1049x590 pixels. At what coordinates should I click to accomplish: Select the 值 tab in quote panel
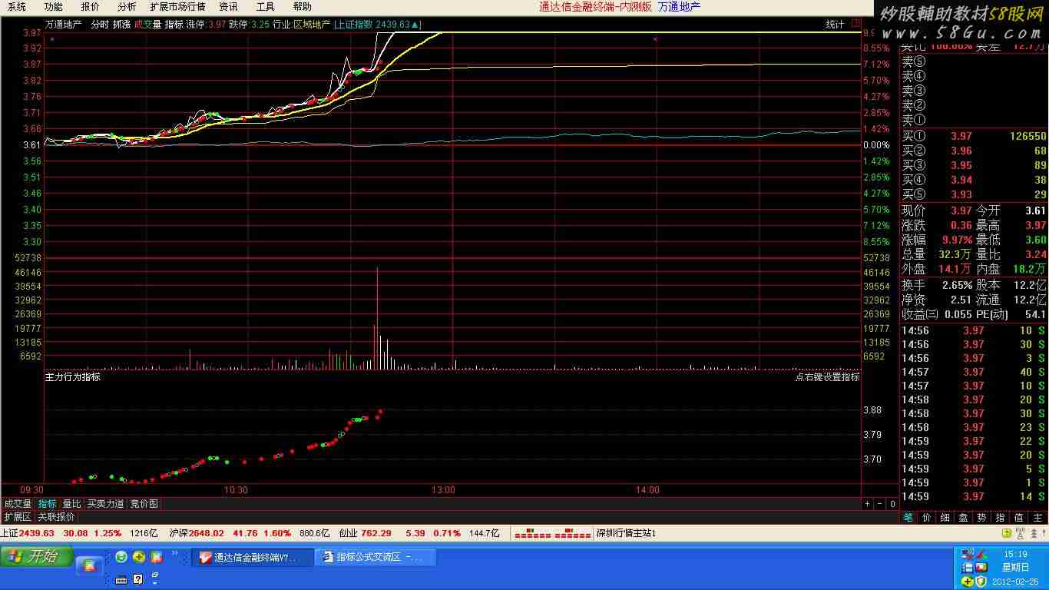click(x=1019, y=518)
